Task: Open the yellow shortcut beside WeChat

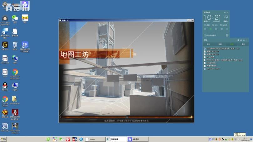Action: point(25,19)
